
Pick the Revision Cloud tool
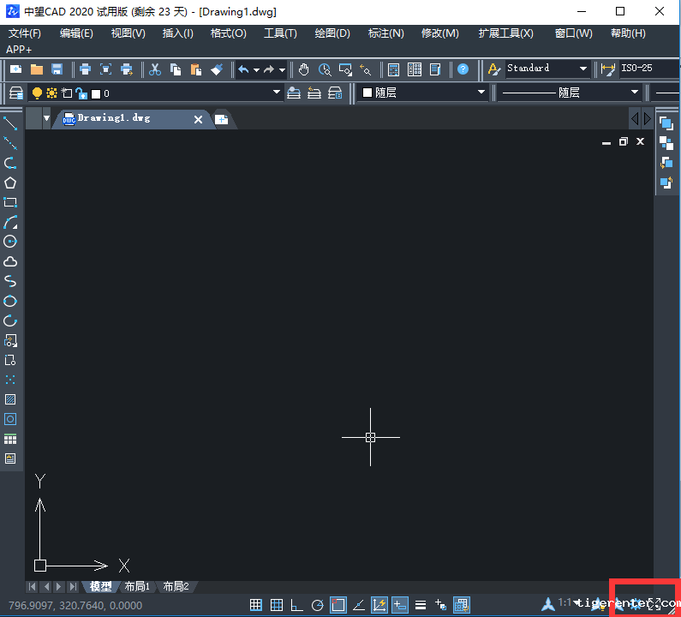(10, 261)
